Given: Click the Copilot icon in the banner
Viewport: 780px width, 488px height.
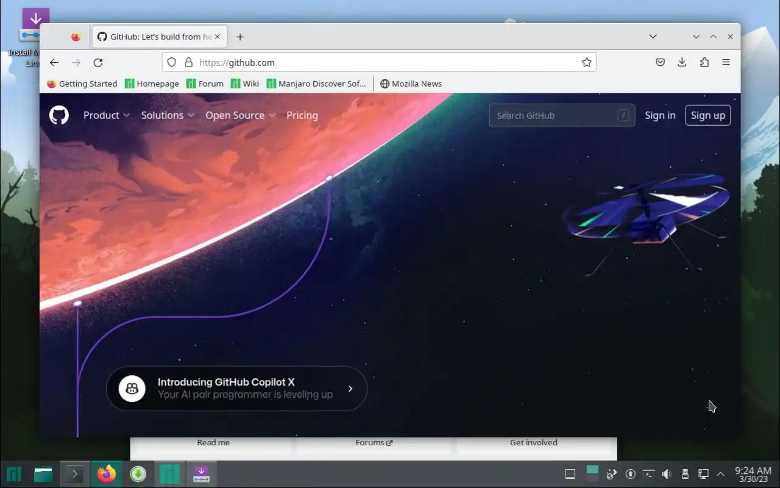Looking at the screenshot, I should (132, 389).
